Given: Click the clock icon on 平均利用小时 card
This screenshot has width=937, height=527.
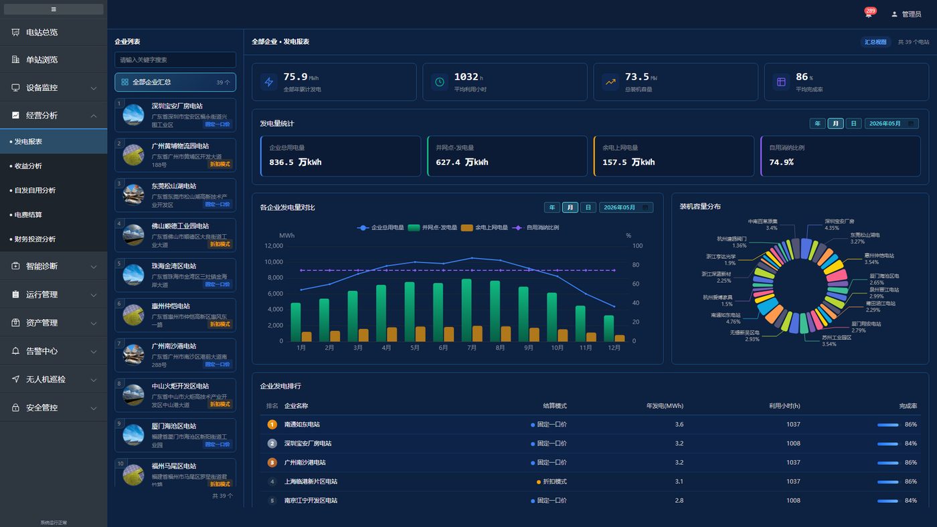Looking at the screenshot, I should [x=440, y=82].
